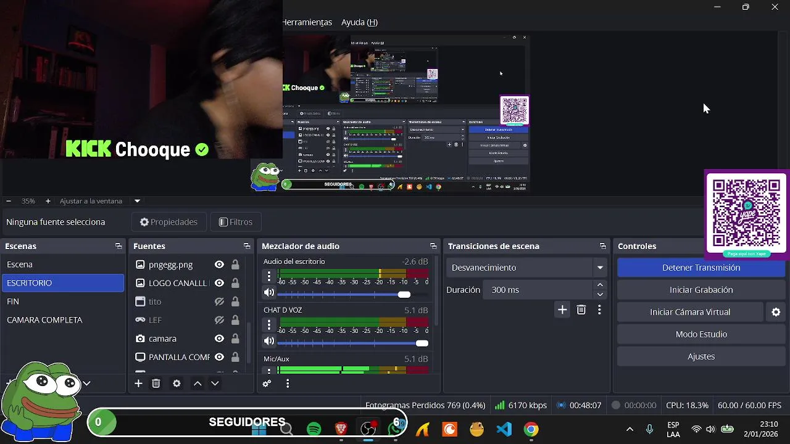Open Visual Studio Code from taskbar
The image size is (790, 444).
click(504, 429)
